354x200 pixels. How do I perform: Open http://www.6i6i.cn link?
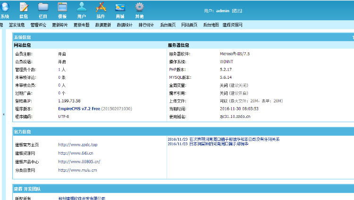click(76, 153)
